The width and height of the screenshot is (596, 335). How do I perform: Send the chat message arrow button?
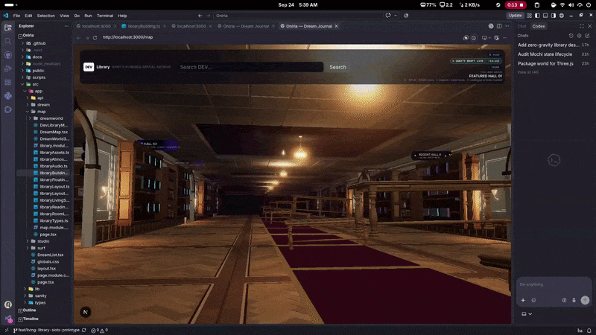pyautogui.click(x=585, y=300)
